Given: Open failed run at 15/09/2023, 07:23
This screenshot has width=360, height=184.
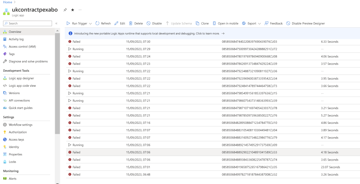Looking at the screenshot, I should click(213, 64).
